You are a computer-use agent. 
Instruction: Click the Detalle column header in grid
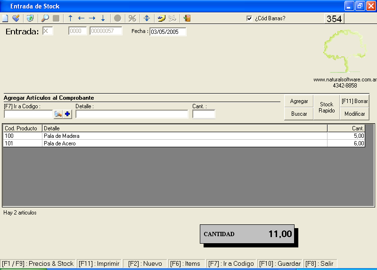point(185,128)
